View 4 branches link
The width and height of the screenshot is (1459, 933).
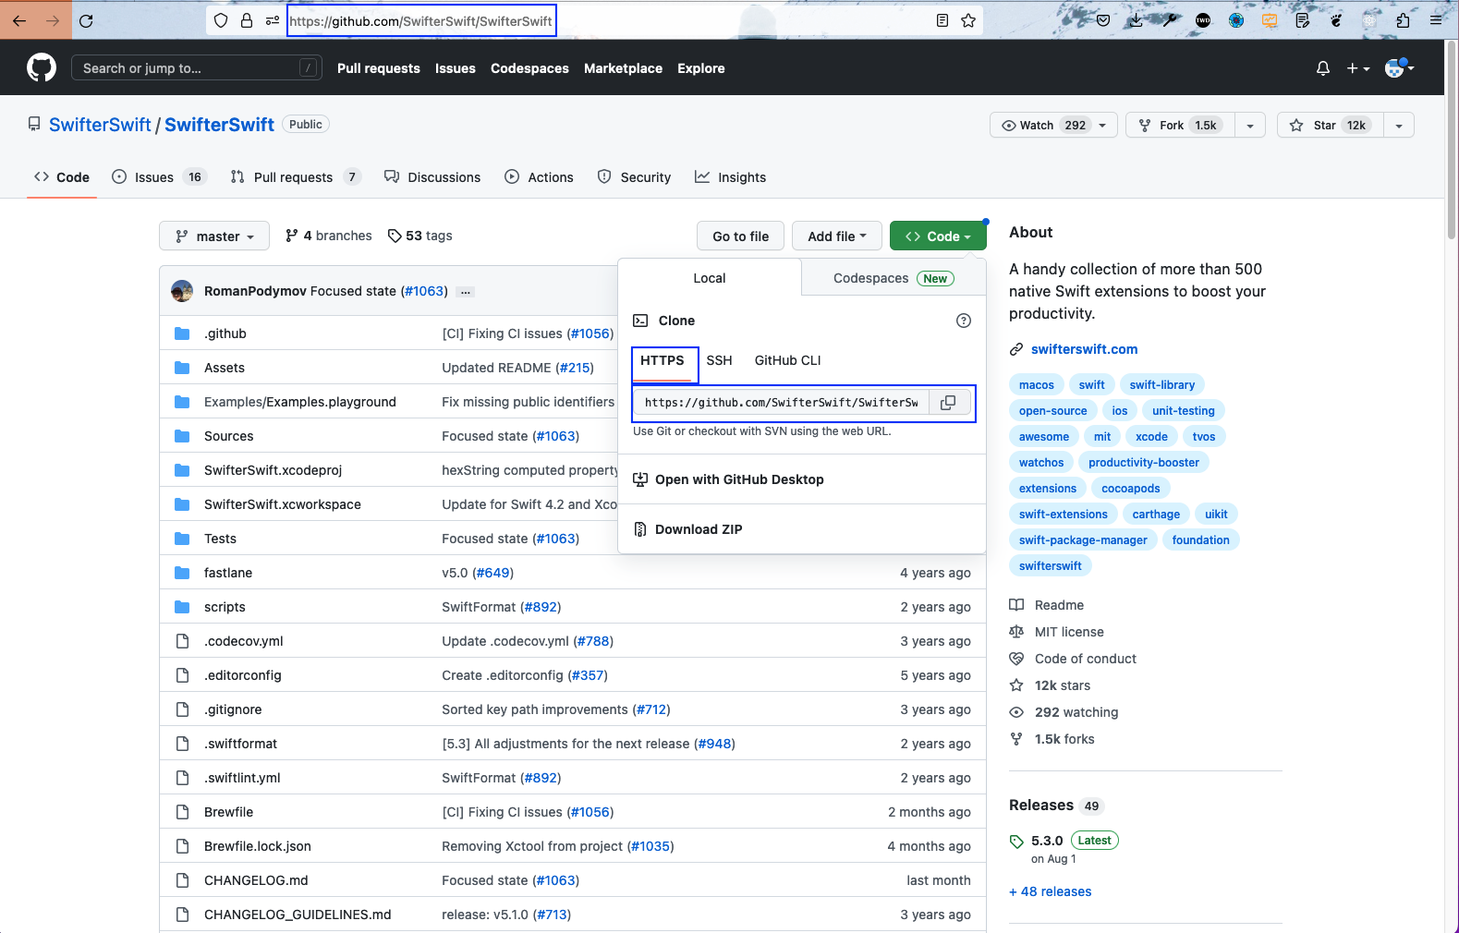(329, 236)
